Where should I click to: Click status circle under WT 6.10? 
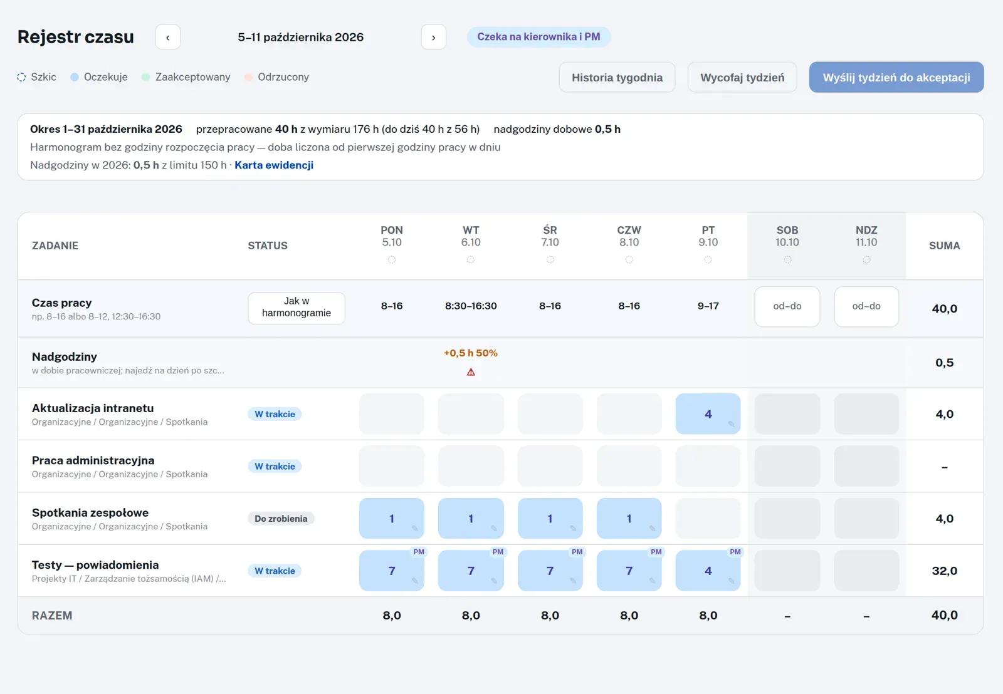click(471, 259)
